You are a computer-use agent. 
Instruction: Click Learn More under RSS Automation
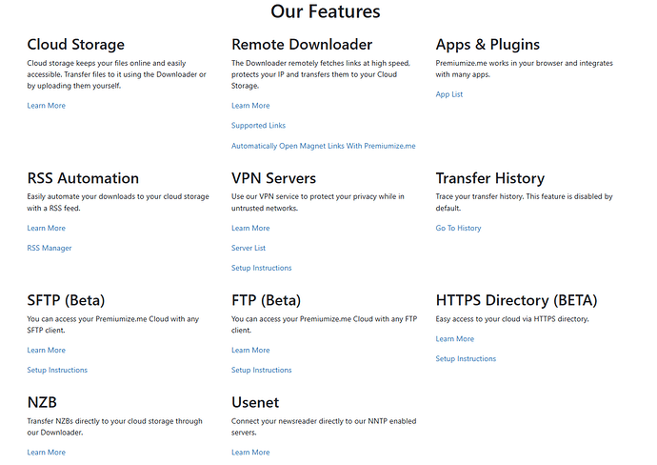[46, 228]
